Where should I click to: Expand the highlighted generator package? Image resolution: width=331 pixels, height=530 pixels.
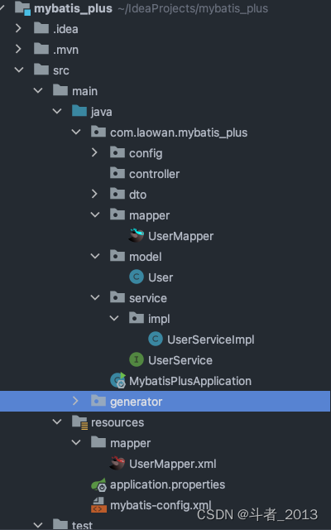coord(75,401)
